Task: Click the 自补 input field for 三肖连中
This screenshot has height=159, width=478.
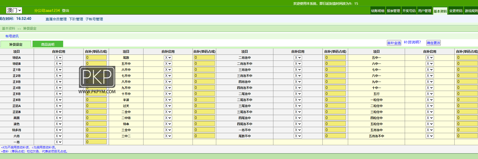Action: 335,70
